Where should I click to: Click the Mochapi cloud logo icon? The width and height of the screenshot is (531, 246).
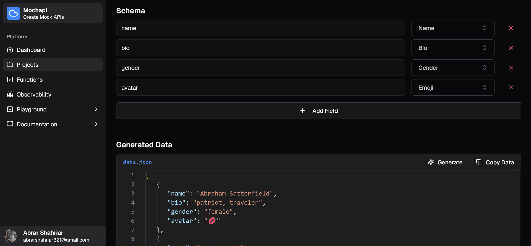13,13
